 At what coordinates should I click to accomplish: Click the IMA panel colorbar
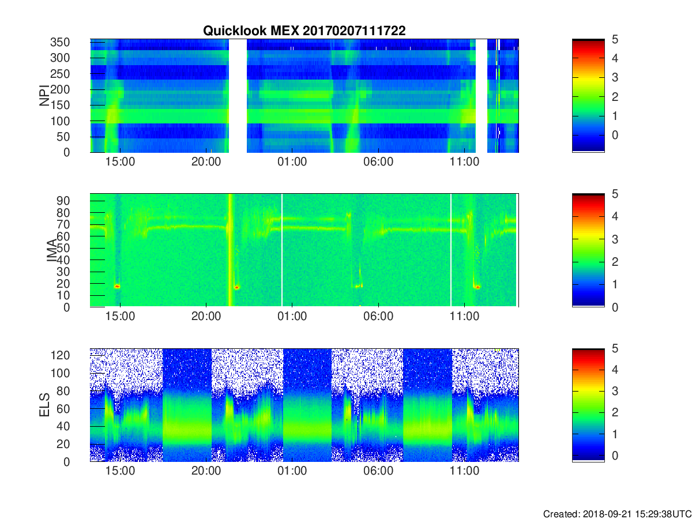[x=588, y=250]
